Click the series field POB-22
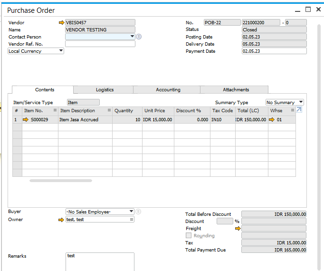 tap(222, 22)
